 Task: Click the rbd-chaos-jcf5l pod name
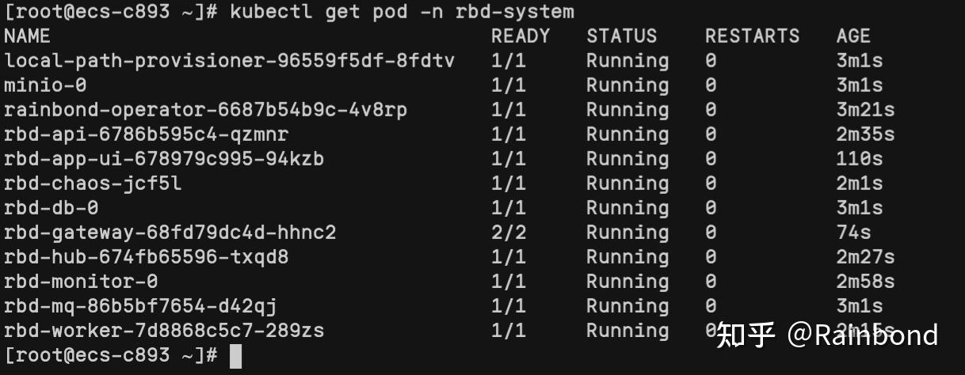click(x=93, y=184)
